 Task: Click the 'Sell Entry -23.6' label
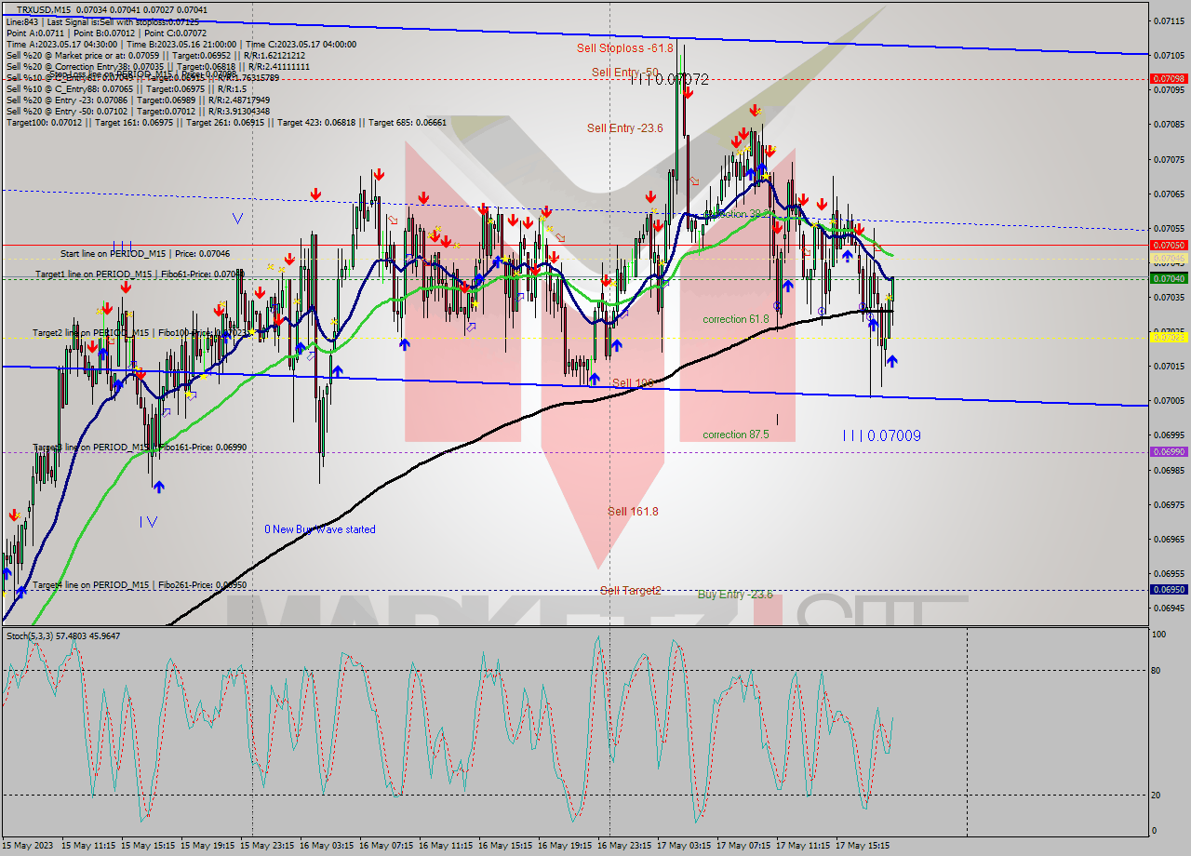click(x=624, y=128)
